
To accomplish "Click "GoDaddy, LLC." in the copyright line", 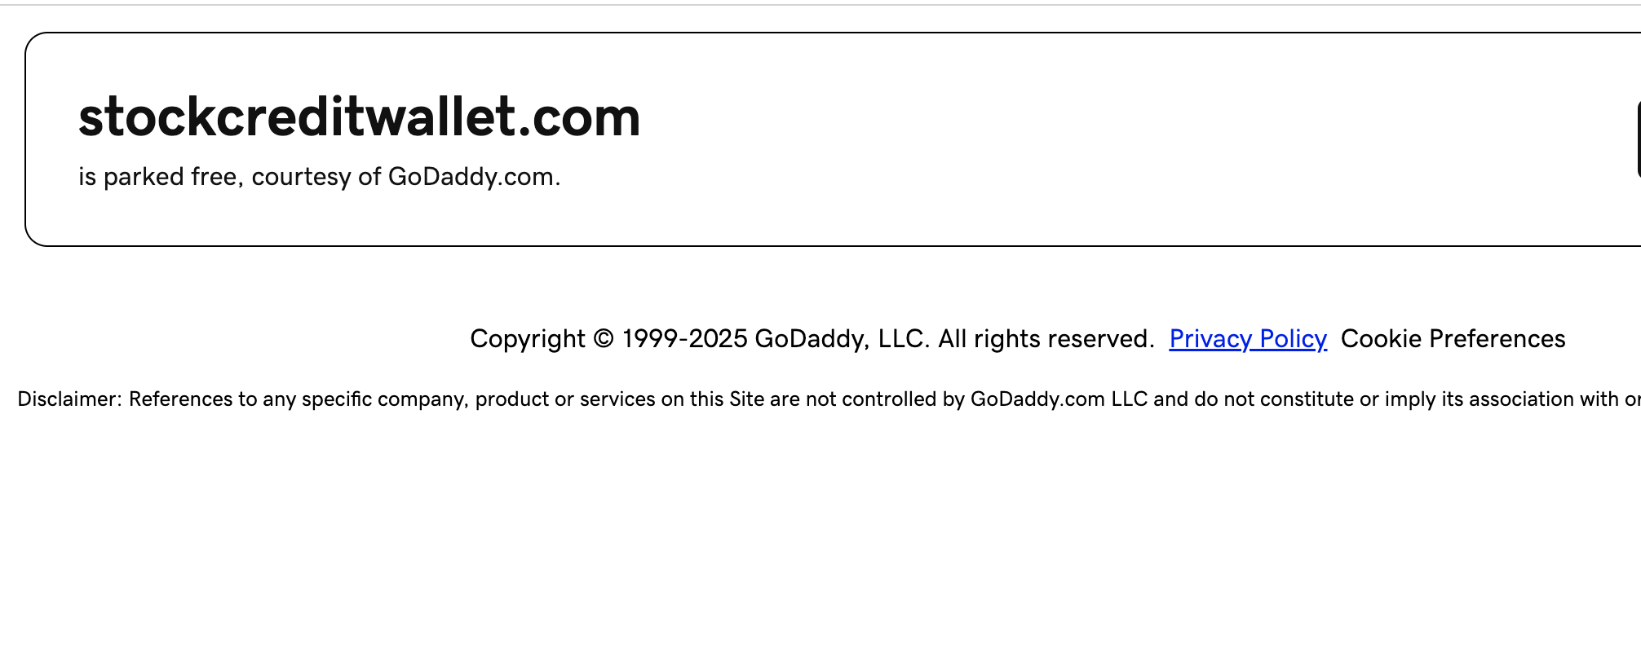I will coord(842,339).
